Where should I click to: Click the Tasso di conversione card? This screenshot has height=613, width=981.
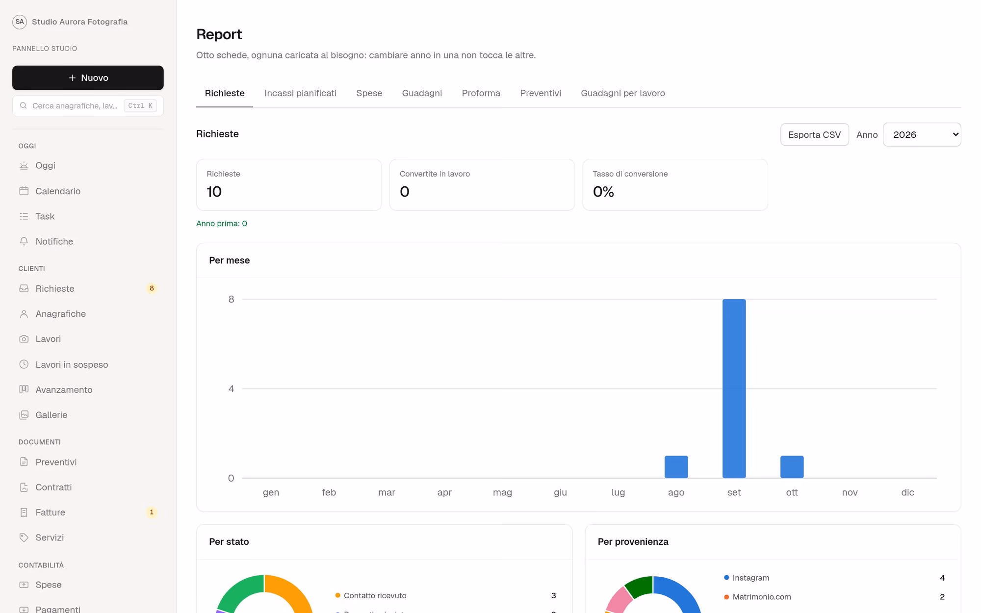(x=675, y=185)
